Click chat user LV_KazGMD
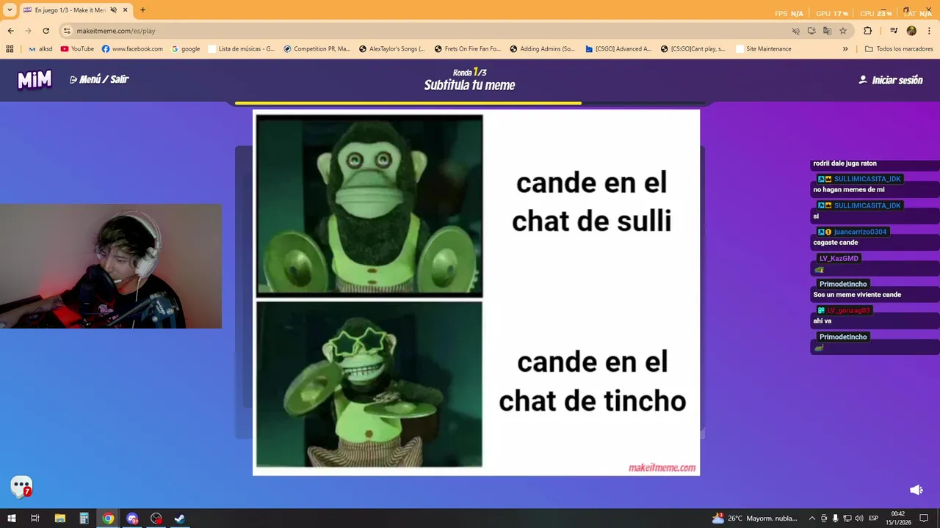Screen dimensions: 940x528 pyautogui.click(x=839, y=258)
